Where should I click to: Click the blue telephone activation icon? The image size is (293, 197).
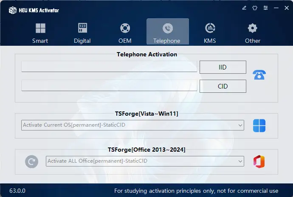259,75
